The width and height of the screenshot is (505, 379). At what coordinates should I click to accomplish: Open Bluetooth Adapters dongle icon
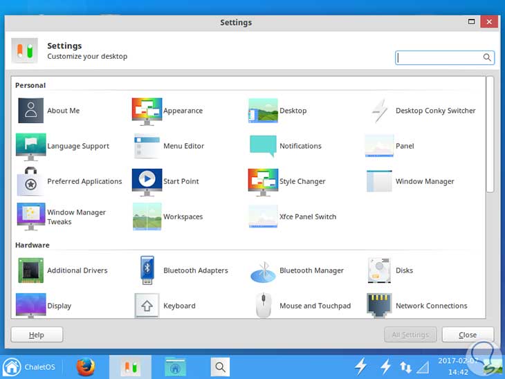coord(147,270)
